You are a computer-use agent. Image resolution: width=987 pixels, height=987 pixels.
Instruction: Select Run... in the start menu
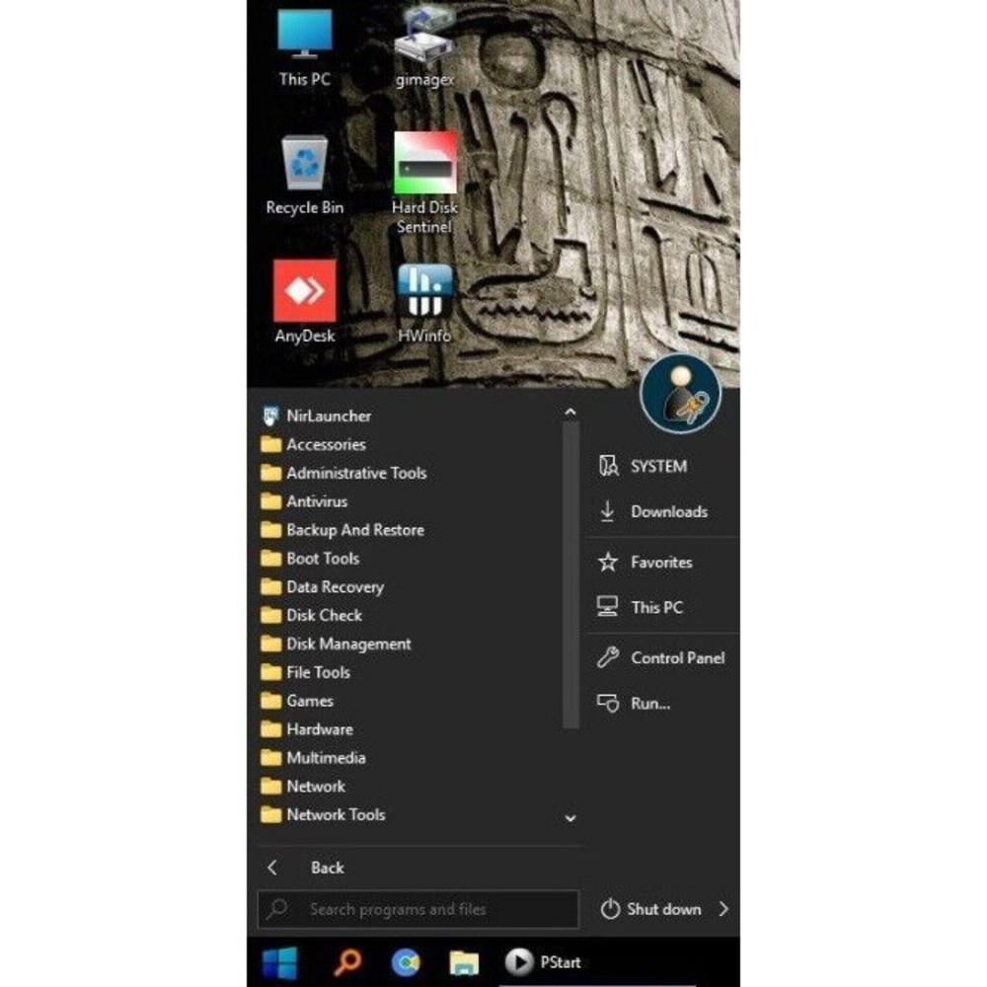click(x=649, y=704)
